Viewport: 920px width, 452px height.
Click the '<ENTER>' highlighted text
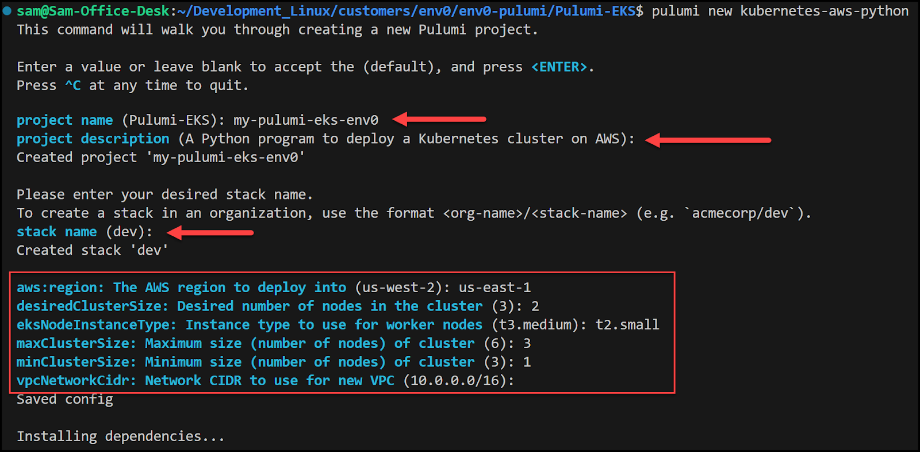(x=559, y=67)
